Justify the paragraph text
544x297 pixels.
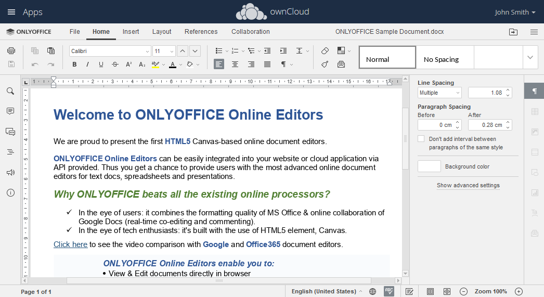tap(267, 64)
